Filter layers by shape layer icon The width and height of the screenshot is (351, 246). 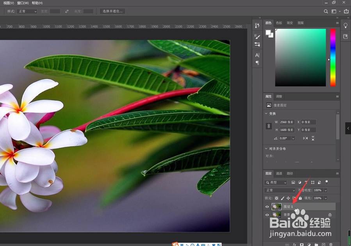point(313,182)
